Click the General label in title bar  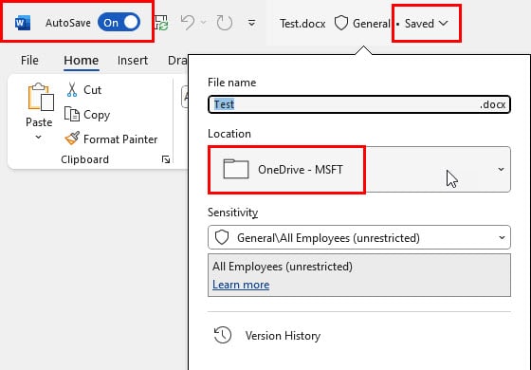(x=372, y=24)
